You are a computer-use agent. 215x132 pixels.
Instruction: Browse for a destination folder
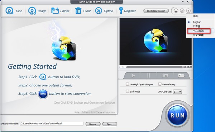coord(93,124)
